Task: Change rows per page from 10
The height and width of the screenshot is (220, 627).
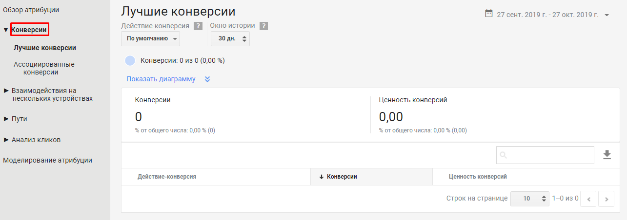Action: tap(530, 199)
